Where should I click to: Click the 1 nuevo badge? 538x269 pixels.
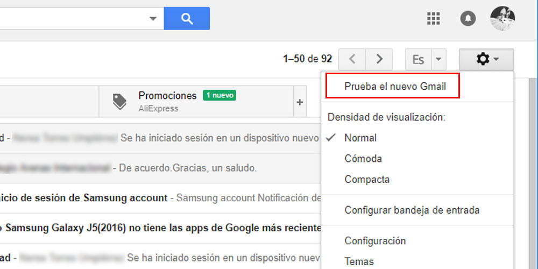tap(220, 95)
